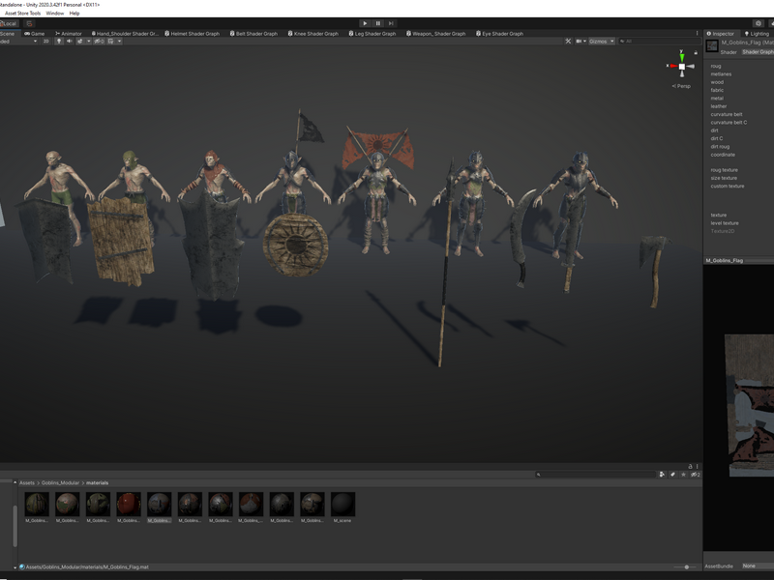Screen dimensions: 774x580
Task: Open the Leg Shader Graph tab
Action: coord(372,34)
